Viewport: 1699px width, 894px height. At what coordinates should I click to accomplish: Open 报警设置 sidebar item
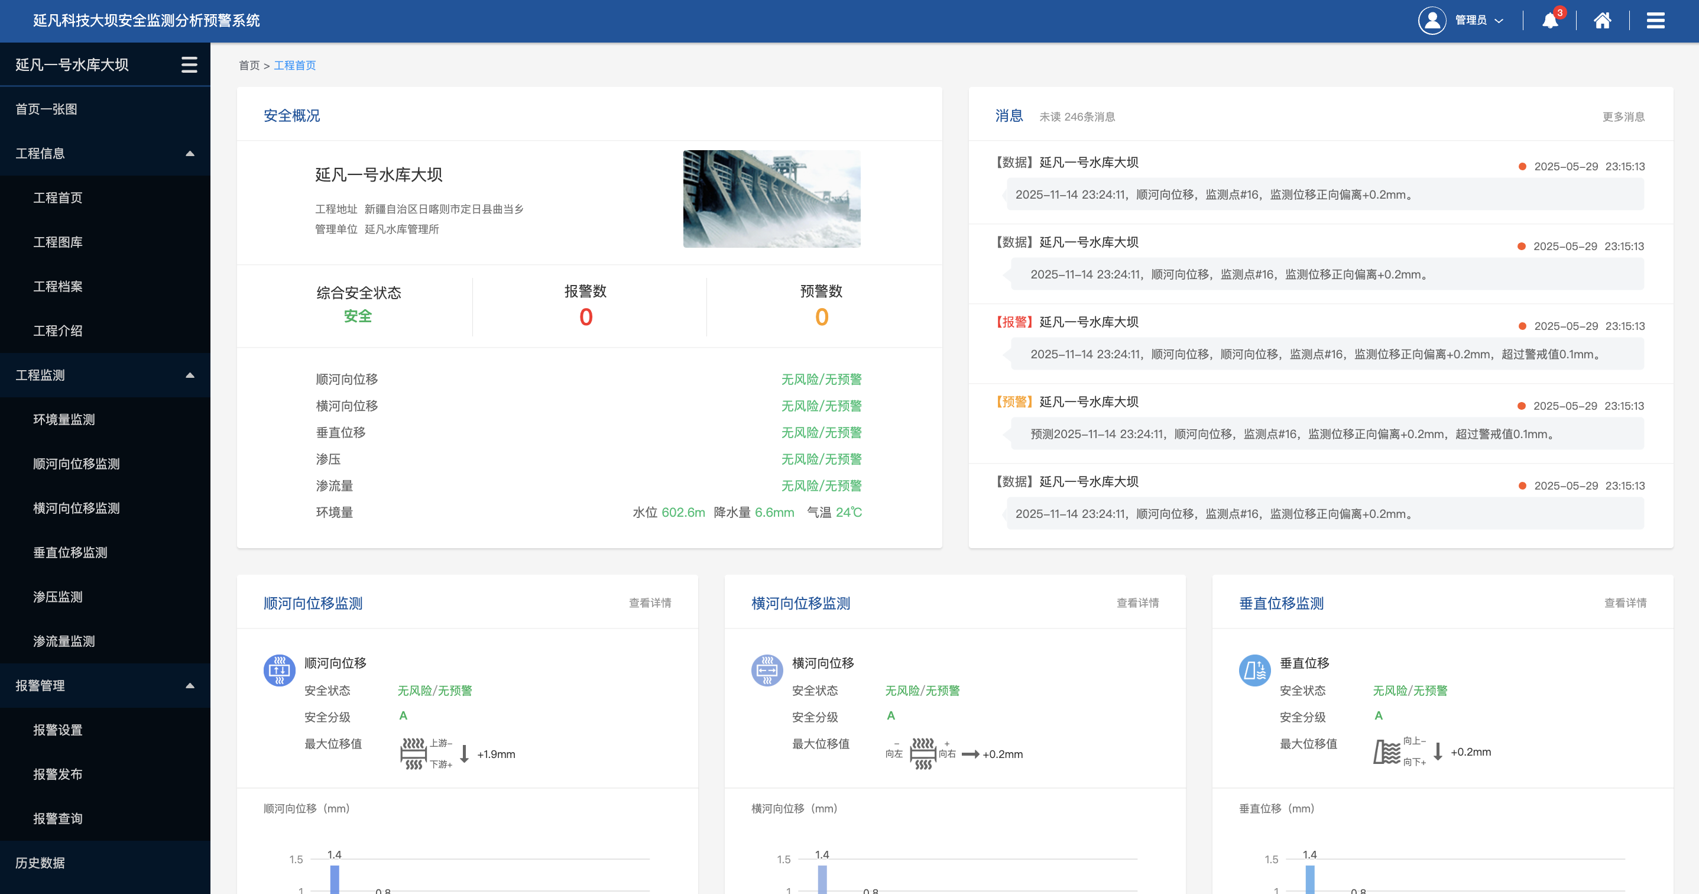tap(105, 730)
